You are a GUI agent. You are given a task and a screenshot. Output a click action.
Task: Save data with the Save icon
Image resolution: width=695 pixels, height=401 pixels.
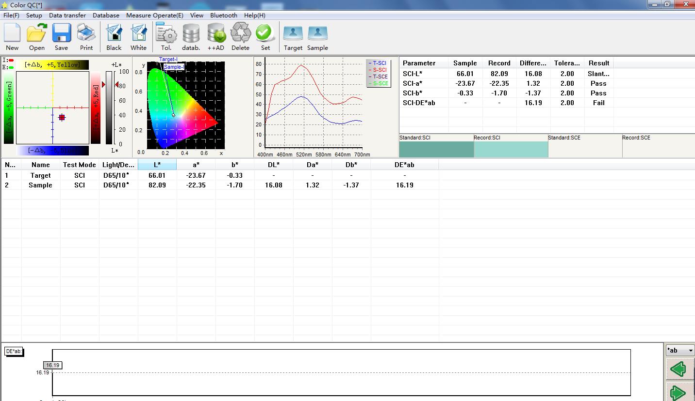tap(62, 37)
